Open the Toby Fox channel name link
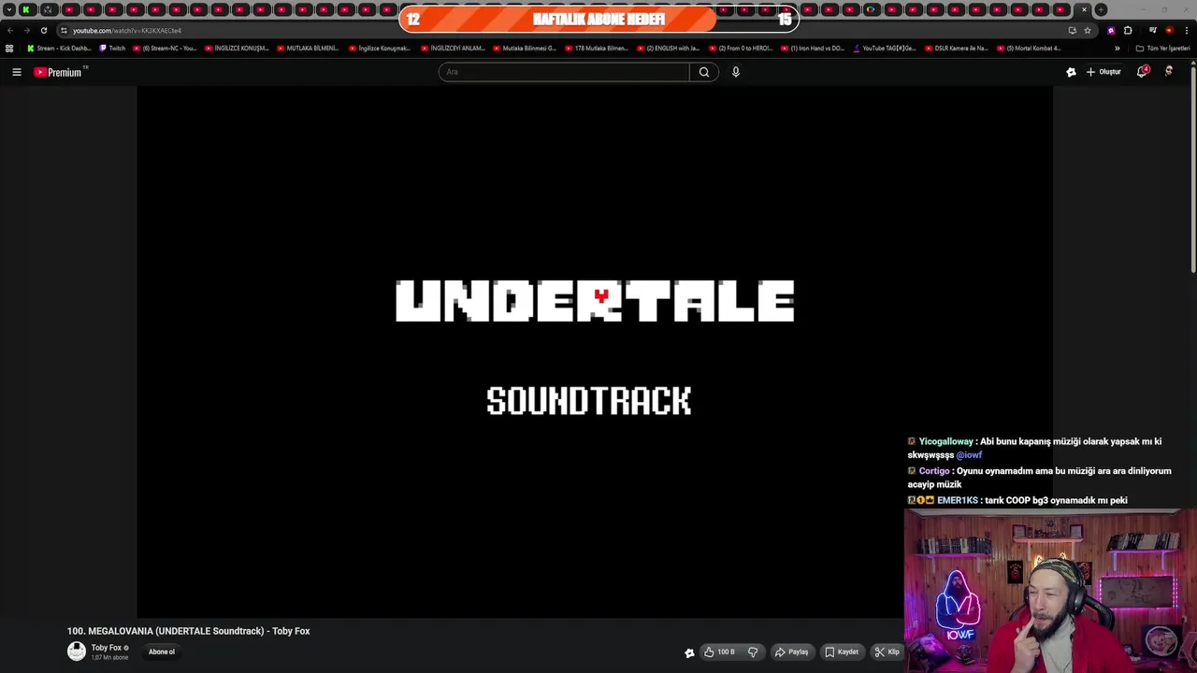The width and height of the screenshot is (1197, 673). tap(106, 648)
